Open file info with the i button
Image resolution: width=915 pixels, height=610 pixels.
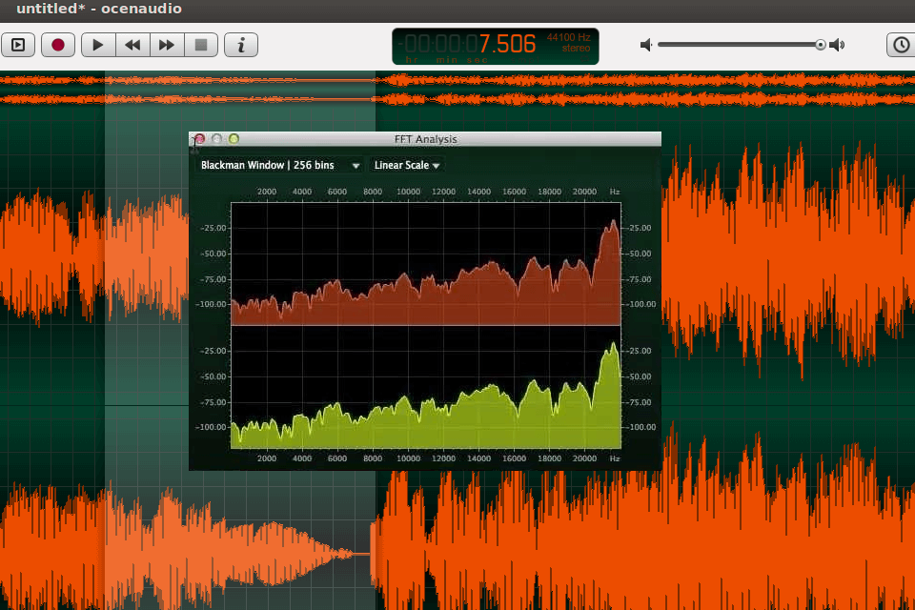pos(241,45)
